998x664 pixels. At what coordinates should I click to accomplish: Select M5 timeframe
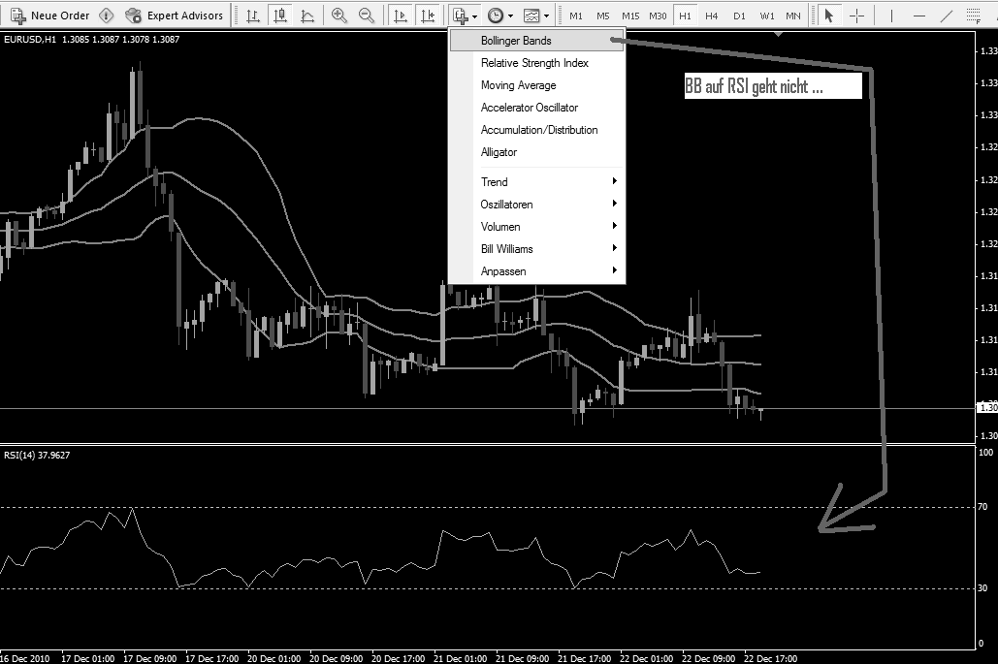pos(602,16)
